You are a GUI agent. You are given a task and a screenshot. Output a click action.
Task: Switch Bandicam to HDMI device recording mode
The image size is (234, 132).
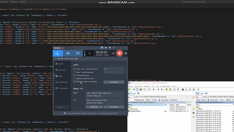tap(78, 54)
